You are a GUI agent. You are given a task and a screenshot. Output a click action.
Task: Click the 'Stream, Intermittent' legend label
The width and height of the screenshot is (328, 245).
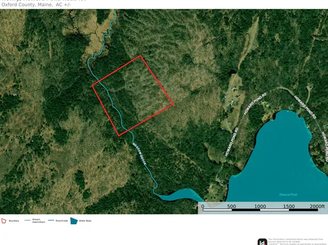click(x=39, y=221)
